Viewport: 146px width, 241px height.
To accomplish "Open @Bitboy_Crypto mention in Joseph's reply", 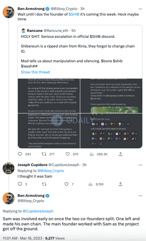I will 51,171.
